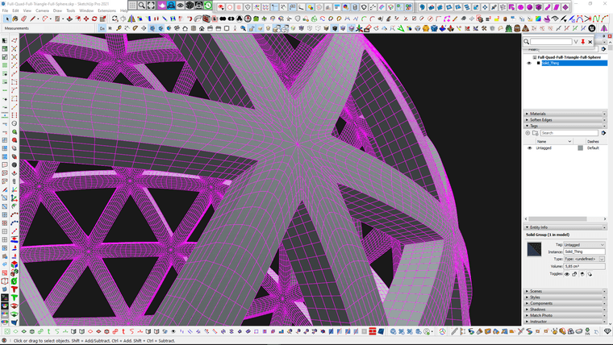
Task: Click the Instance name field Solid_Thing
Action: tap(584, 251)
